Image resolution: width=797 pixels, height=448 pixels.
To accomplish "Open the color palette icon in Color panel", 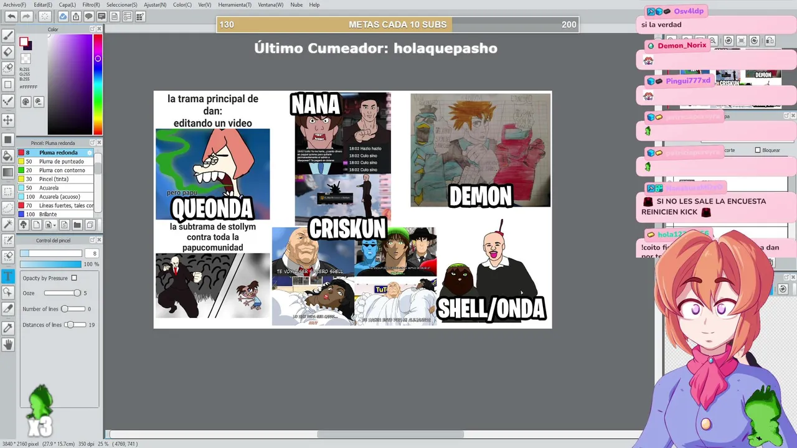I will pyautogui.click(x=26, y=101).
